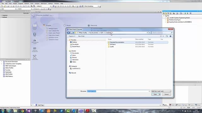Select Stylesheets in Resources tree
This screenshot has height=113, width=202.
tap(9, 72)
